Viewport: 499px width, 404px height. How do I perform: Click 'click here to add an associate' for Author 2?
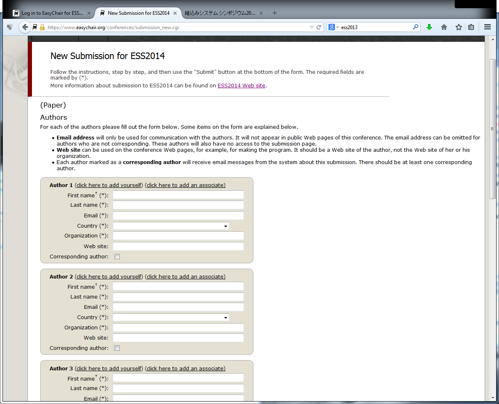185,277
